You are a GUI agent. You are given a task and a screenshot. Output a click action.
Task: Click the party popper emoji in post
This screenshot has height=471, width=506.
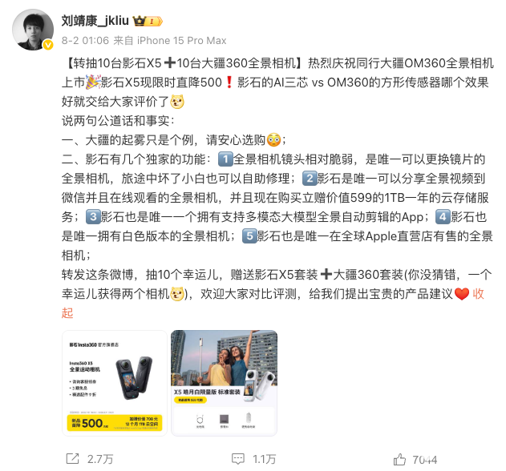coord(93,83)
